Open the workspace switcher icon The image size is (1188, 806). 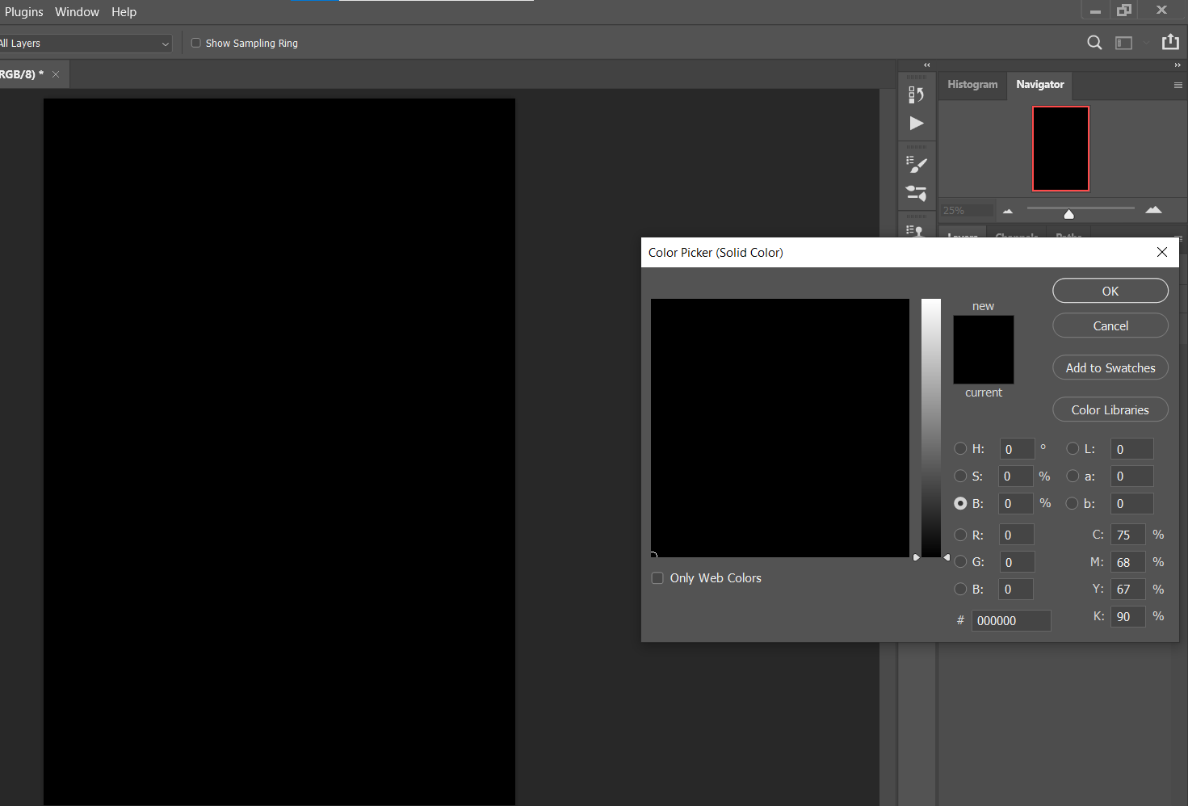[1123, 43]
